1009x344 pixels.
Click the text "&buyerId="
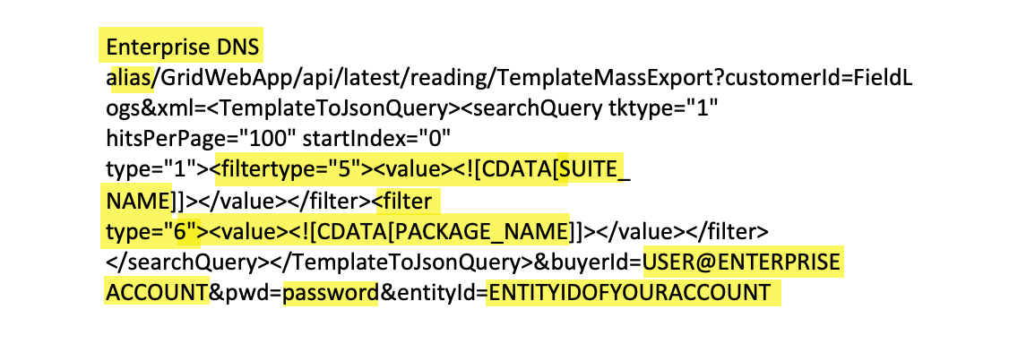588,262
